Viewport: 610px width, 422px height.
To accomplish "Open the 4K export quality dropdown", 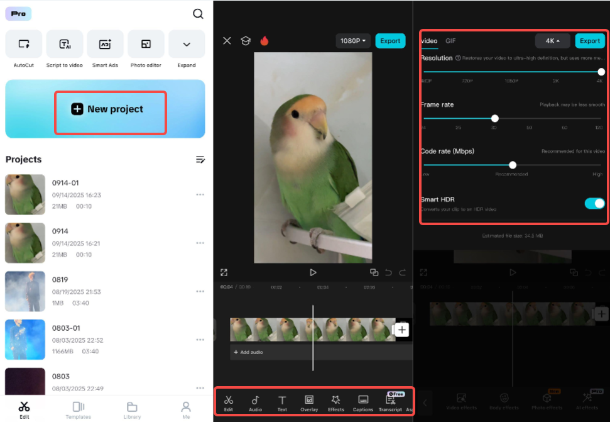I will click(552, 40).
